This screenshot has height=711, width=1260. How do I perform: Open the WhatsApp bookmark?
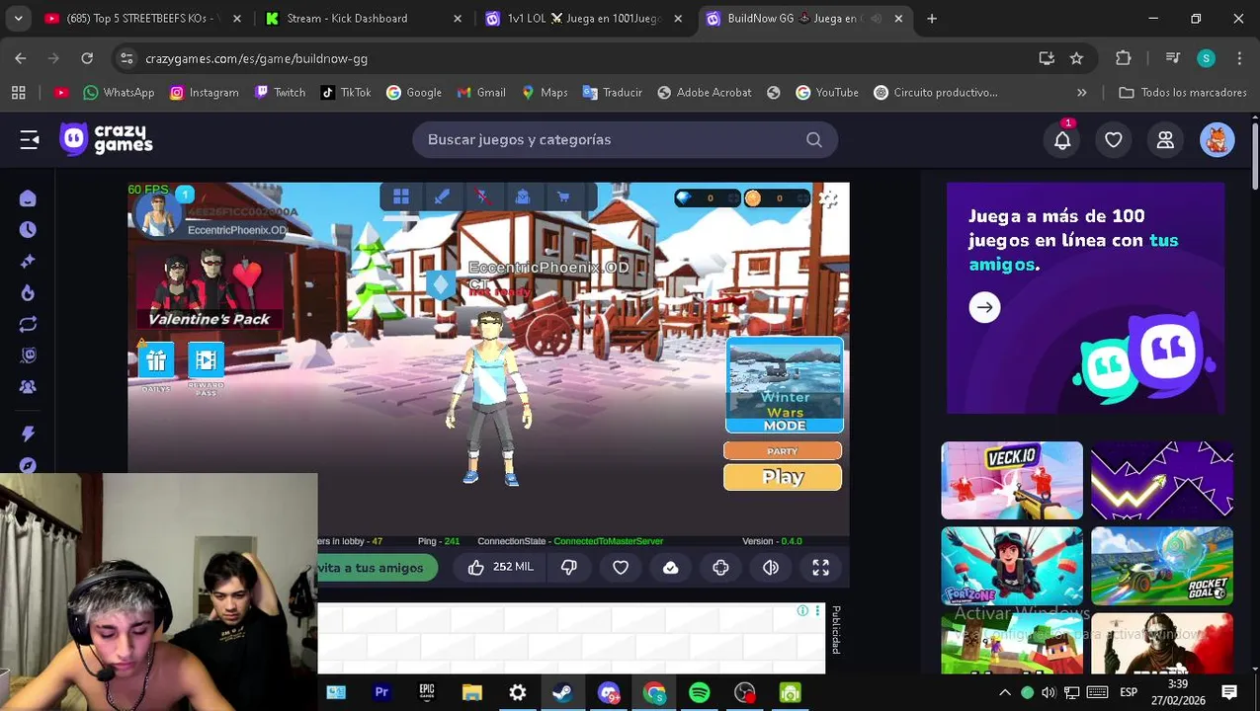click(120, 92)
